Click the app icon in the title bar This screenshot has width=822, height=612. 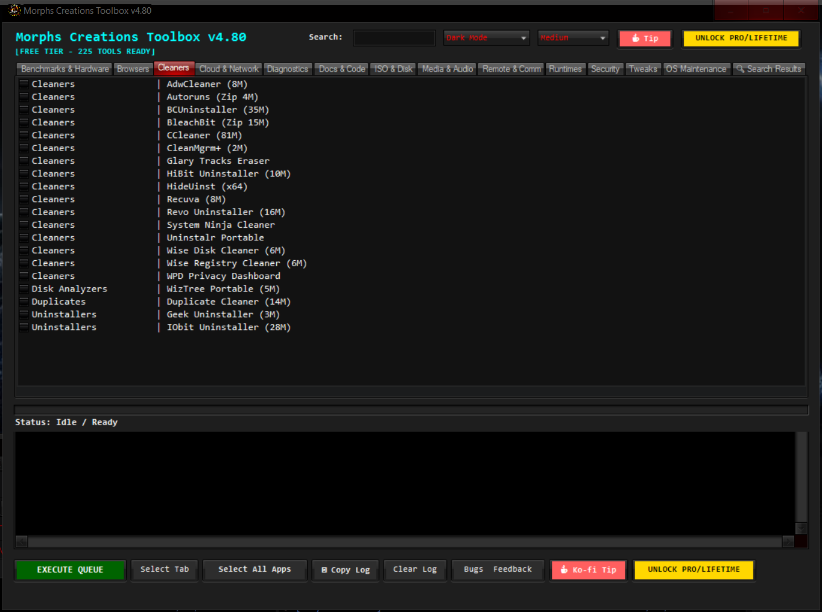[x=14, y=10]
